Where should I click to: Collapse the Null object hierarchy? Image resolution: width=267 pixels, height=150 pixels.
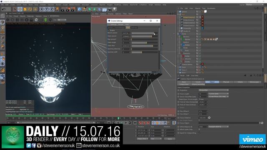pyautogui.click(x=178, y=15)
